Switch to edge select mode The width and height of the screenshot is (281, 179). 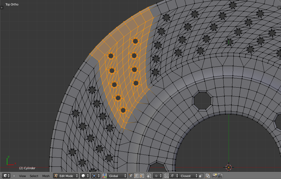click(136, 176)
